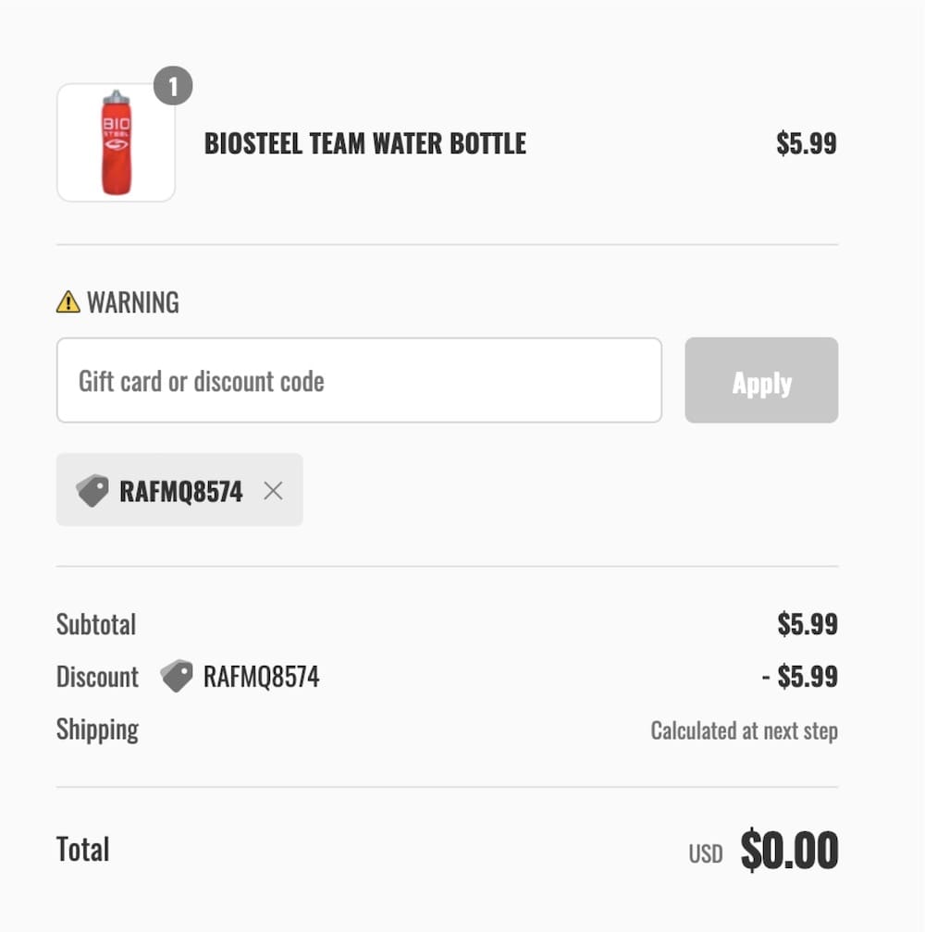Click the USD currency label
Image resolution: width=925 pixels, height=932 pixels.
(707, 852)
